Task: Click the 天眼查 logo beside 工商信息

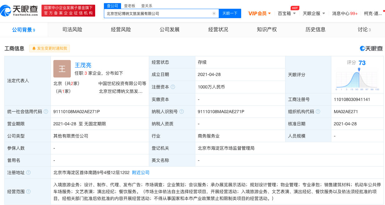Action: pos(371,48)
